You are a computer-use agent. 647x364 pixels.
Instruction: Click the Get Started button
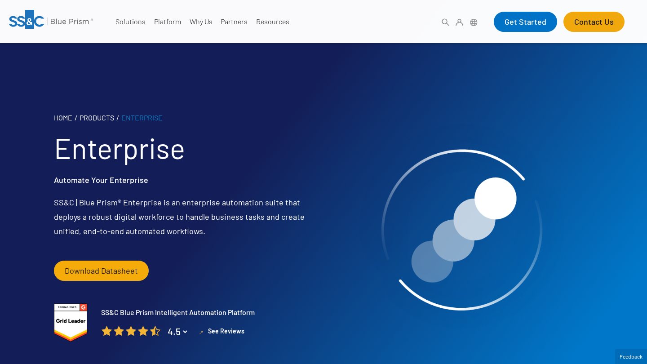tap(525, 22)
